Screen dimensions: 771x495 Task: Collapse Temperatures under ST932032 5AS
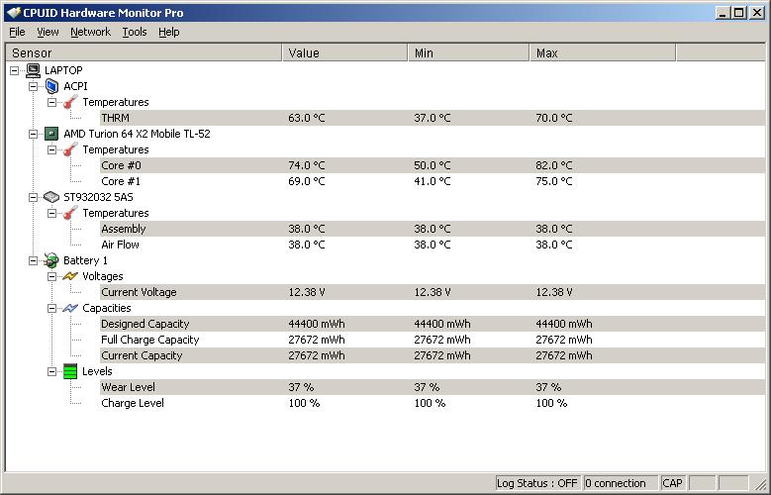[x=51, y=213]
